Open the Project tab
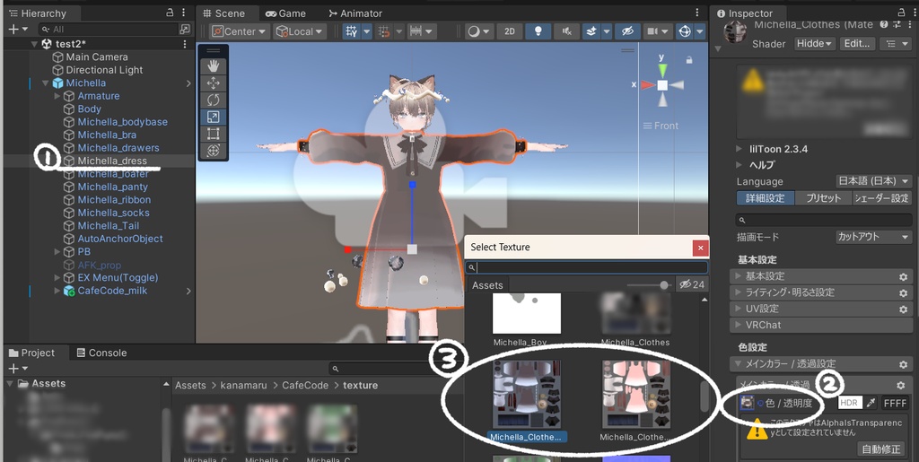This screenshot has height=462, width=919. point(31,353)
